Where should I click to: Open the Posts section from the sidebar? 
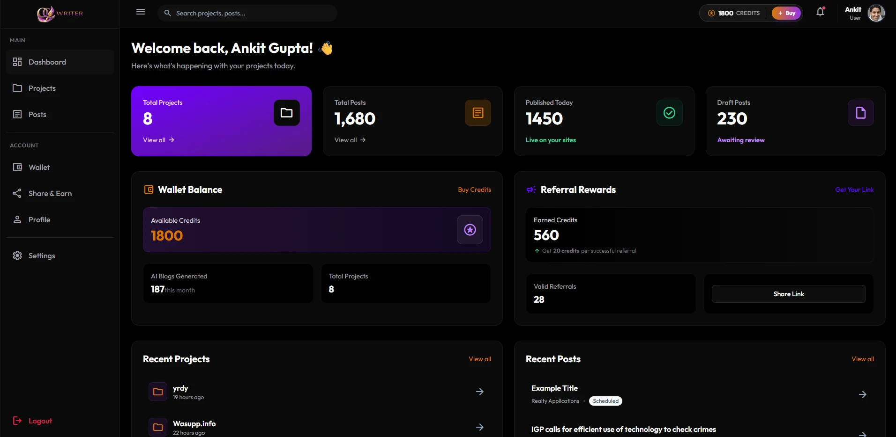(37, 114)
